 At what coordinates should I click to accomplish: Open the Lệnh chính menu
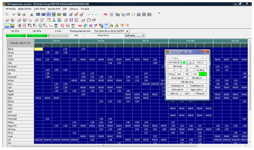(x=40, y=9)
